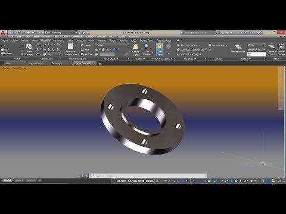Switch to the Mesh ribbon tab
The width and height of the screenshot is (286, 214).
click(x=35, y=40)
